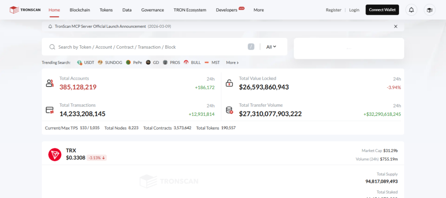Click the Connect Wallet button
Screen dimensions: 446x198
click(x=382, y=10)
